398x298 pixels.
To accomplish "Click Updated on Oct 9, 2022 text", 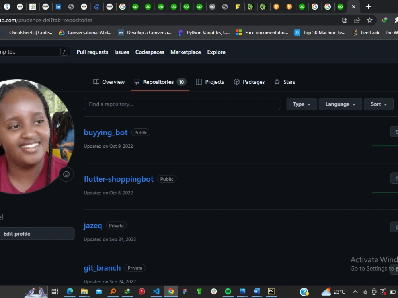I will pyautogui.click(x=108, y=146).
